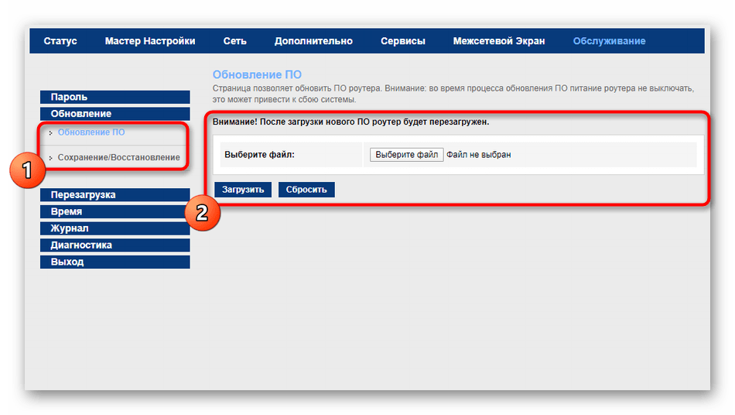Image resolution: width=735 pixels, height=415 pixels.
Task: Click the arrow bullet beside Обновление ПО
Action: pyautogui.click(x=50, y=133)
